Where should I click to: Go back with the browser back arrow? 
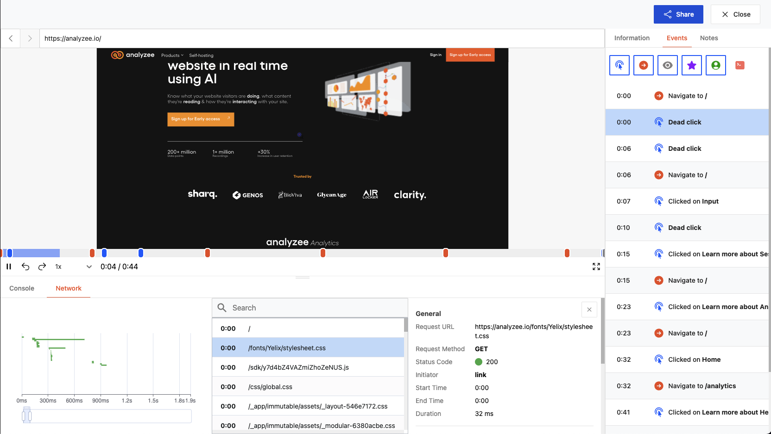point(11,38)
